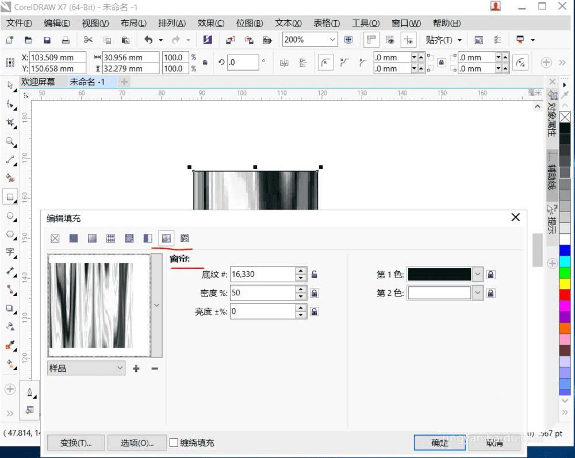Viewport: 575px width, 458px height.
Task: Click the 变换(T)... button
Action: [76, 442]
